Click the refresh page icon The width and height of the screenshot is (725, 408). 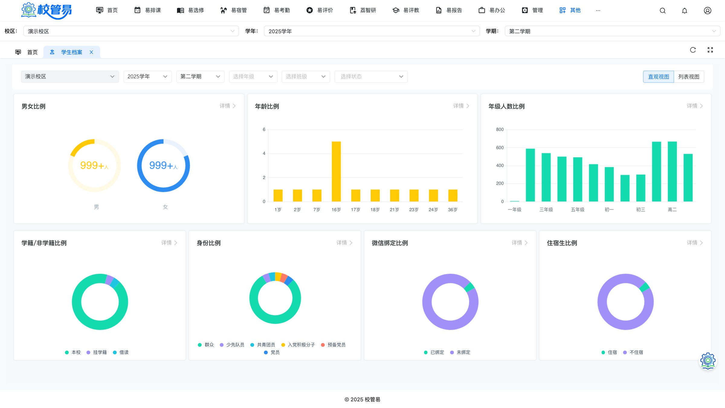[x=693, y=50]
